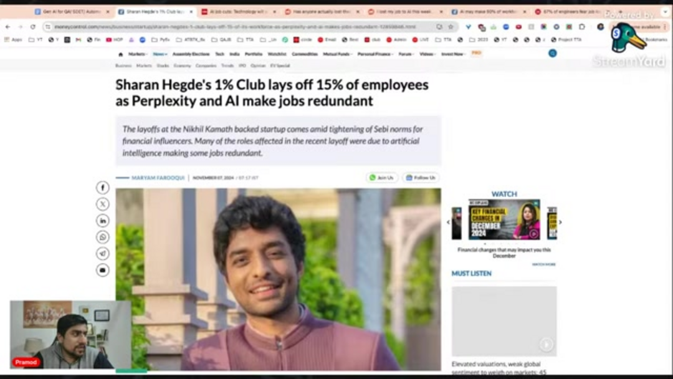Bookmark page with star icon

(451, 27)
